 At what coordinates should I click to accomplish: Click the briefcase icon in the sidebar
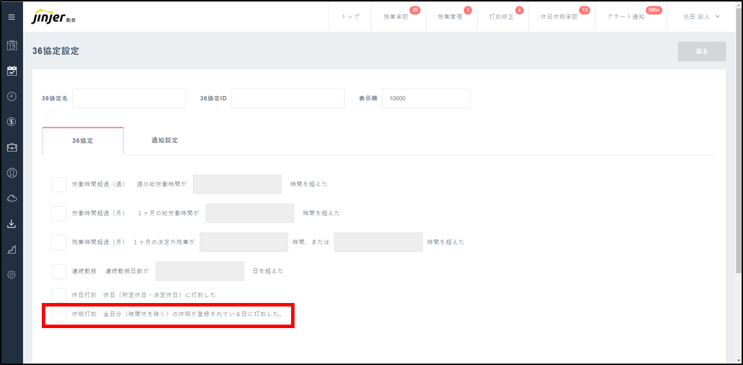click(x=11, y=147)
